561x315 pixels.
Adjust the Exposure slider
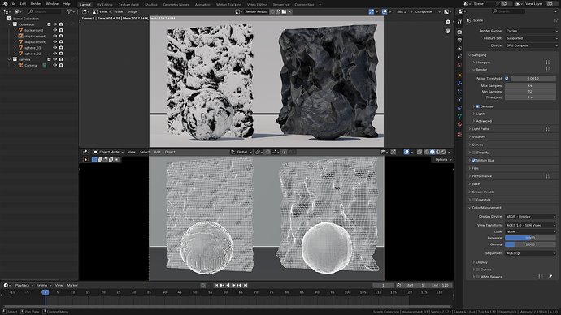point(530,238)
